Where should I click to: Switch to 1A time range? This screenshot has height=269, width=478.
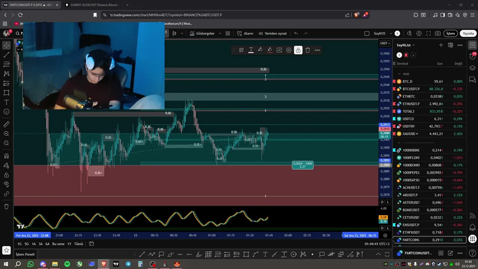(34, 244)
